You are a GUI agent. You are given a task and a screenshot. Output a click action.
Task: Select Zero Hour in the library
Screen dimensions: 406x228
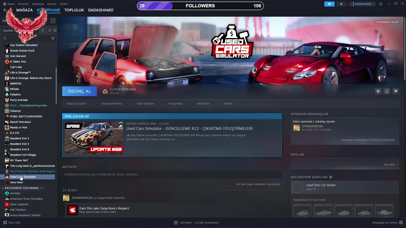click(16, 182)
